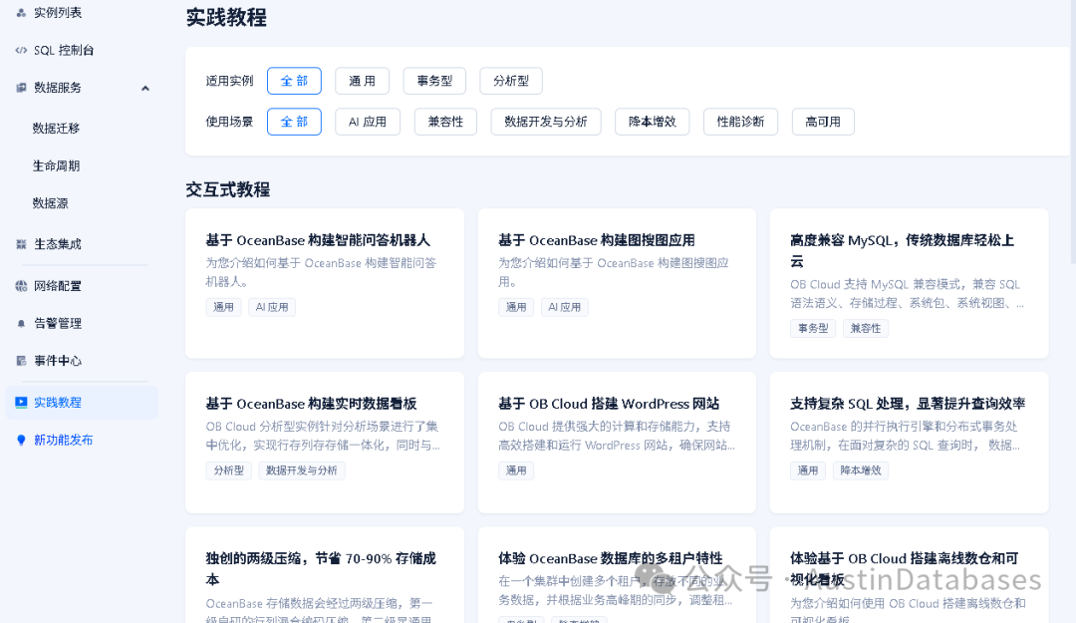The image size is (1076, 623).
Task: Select 全部 in 使用场景 filter
Action: point(294,122)
